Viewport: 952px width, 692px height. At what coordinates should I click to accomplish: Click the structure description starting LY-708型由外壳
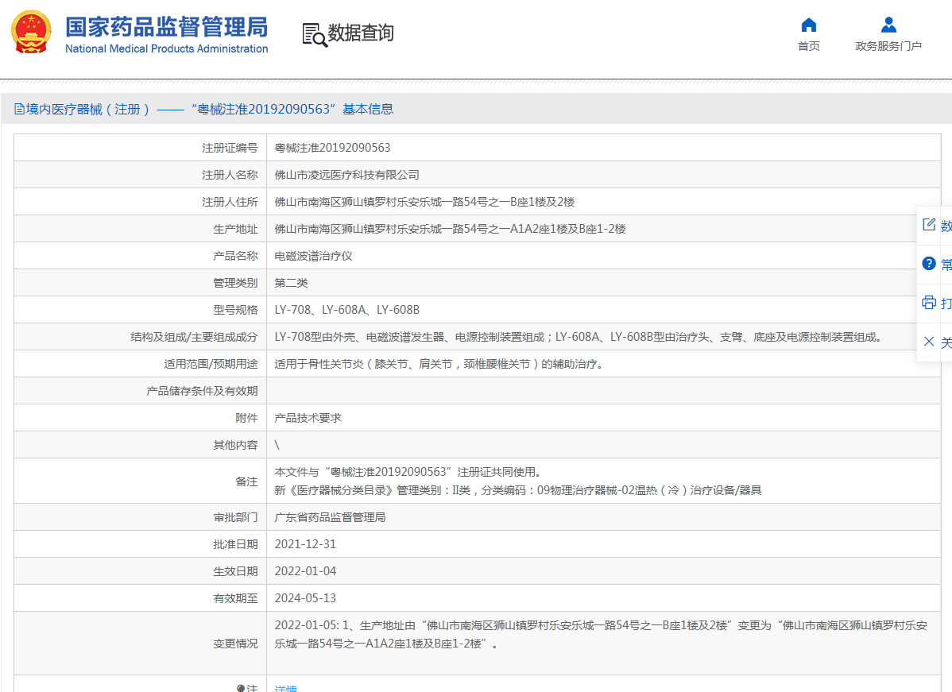point(580,337)
